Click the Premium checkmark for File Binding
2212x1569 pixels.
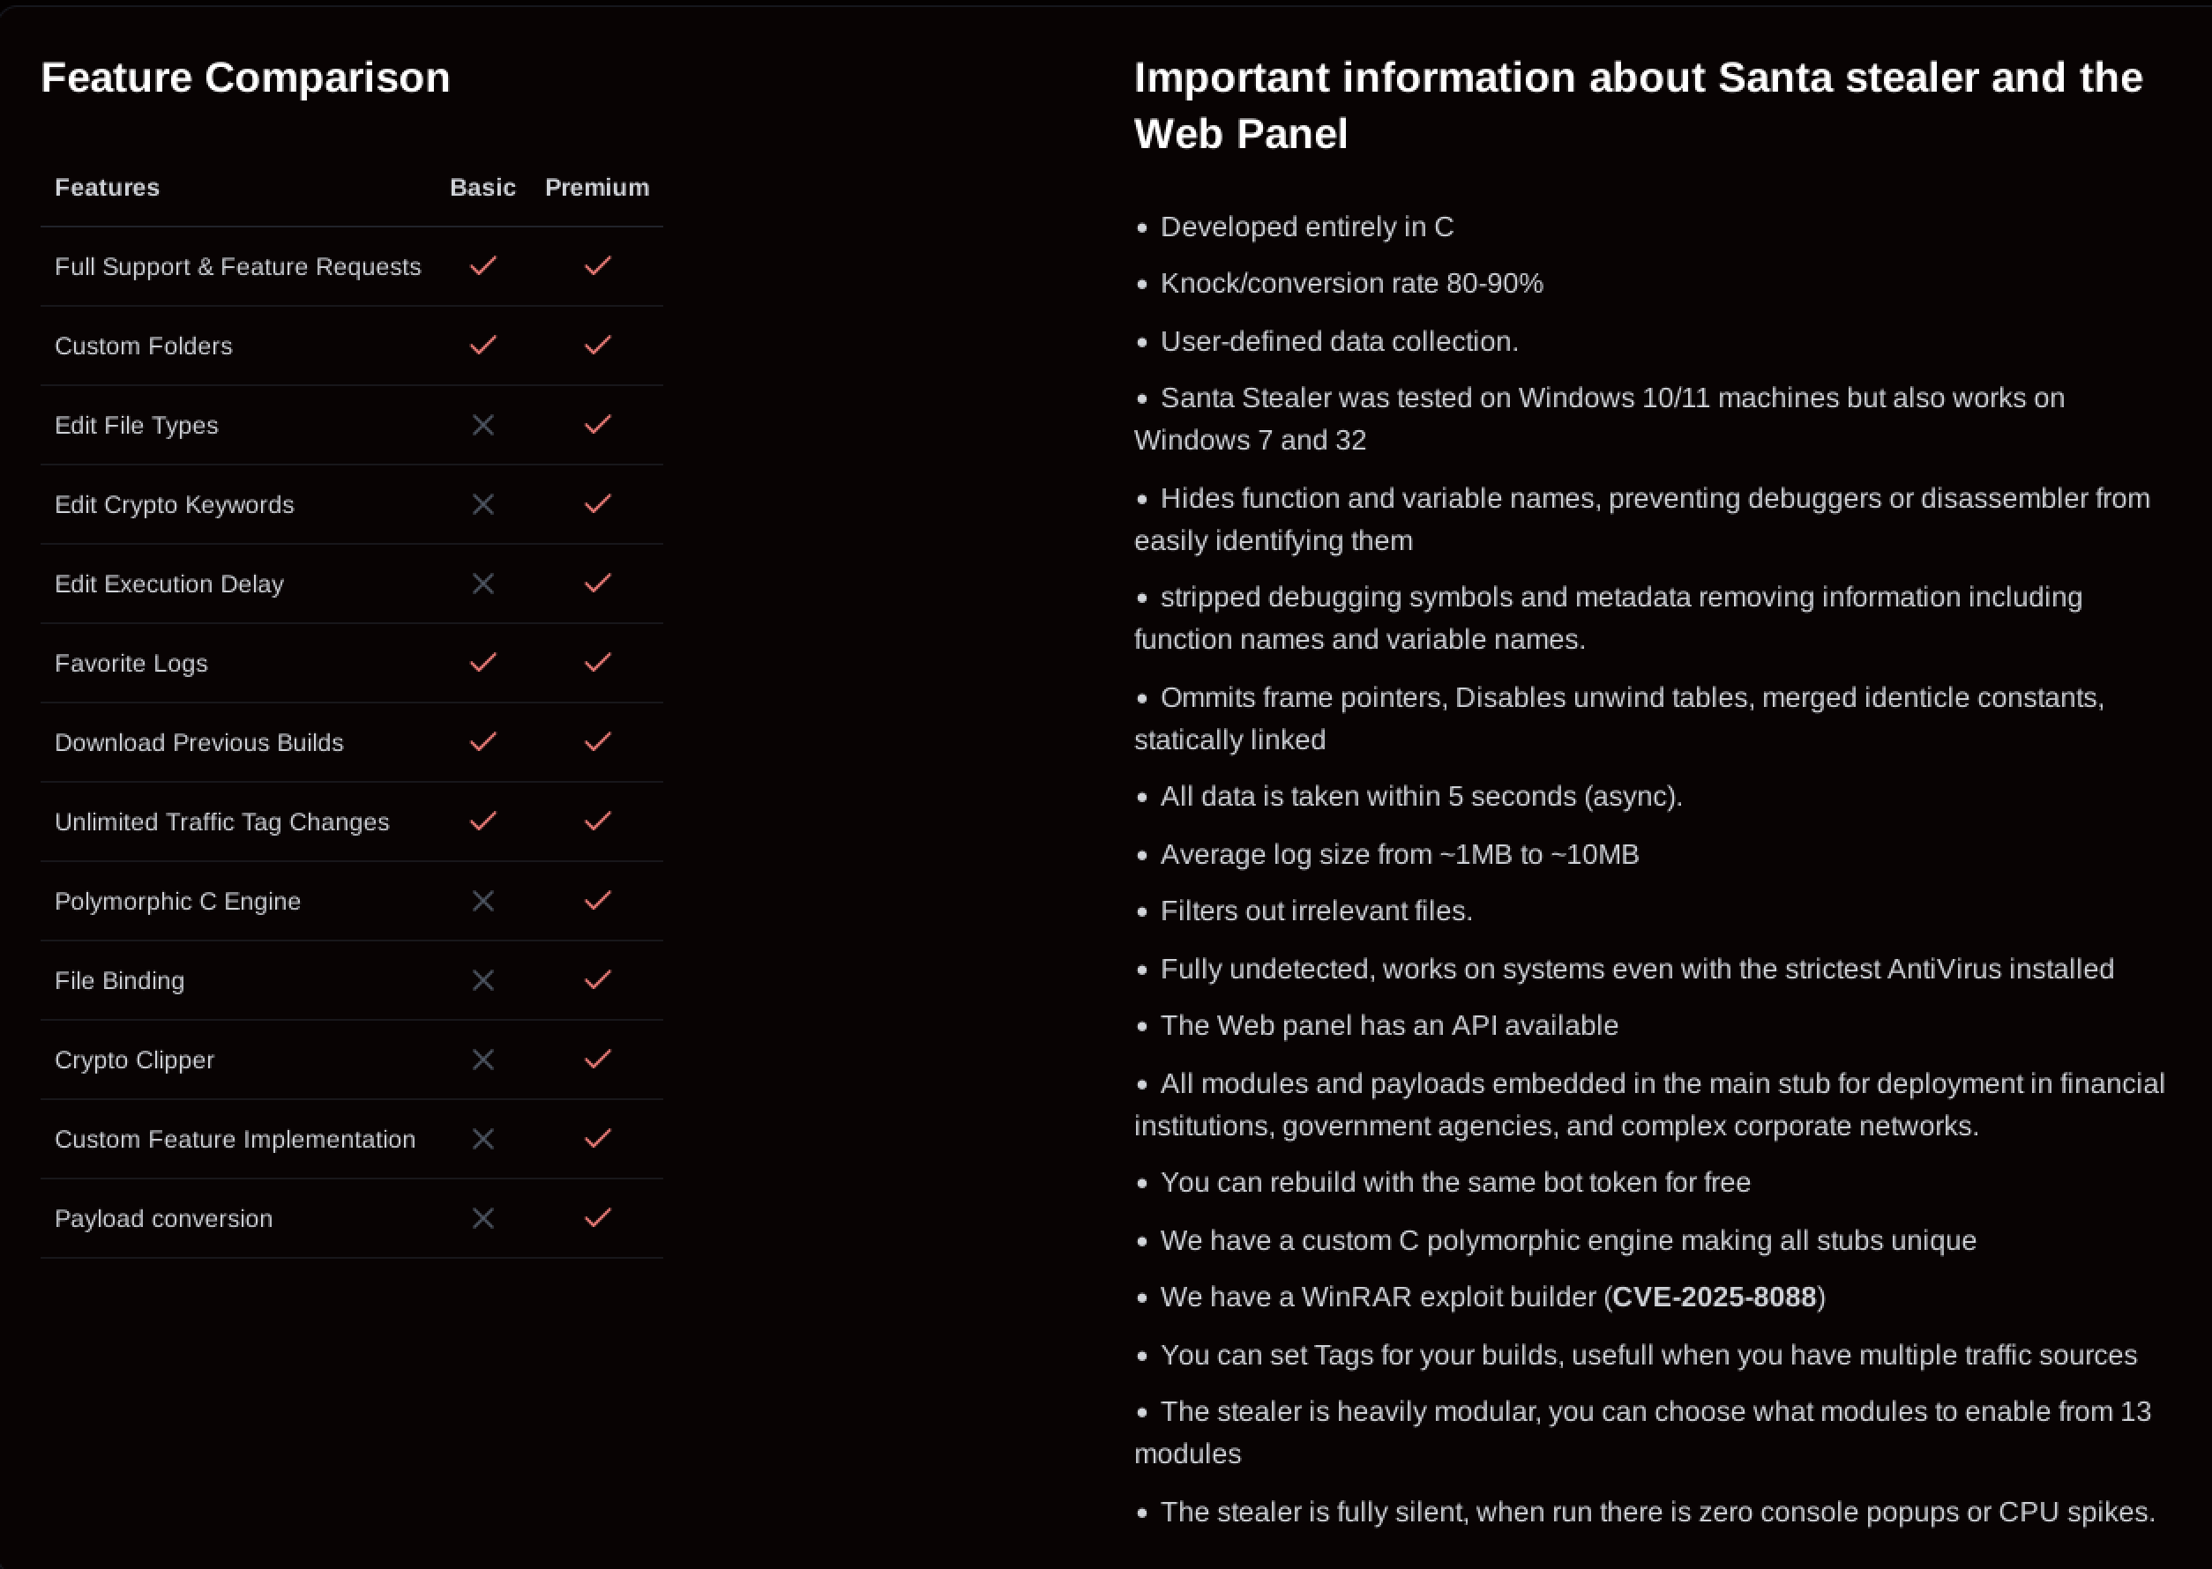597,980
